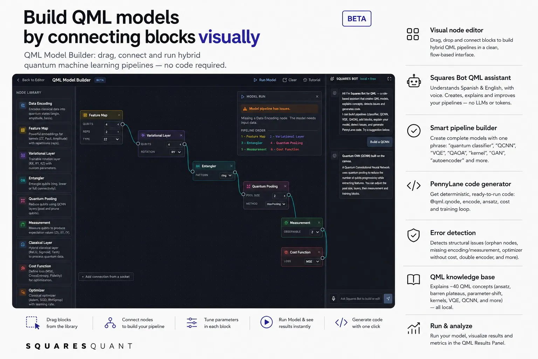Click Clear in the top toolbar
Image resolution: width=538 pixels, height=359 pixels.
[x=290, y=80]
